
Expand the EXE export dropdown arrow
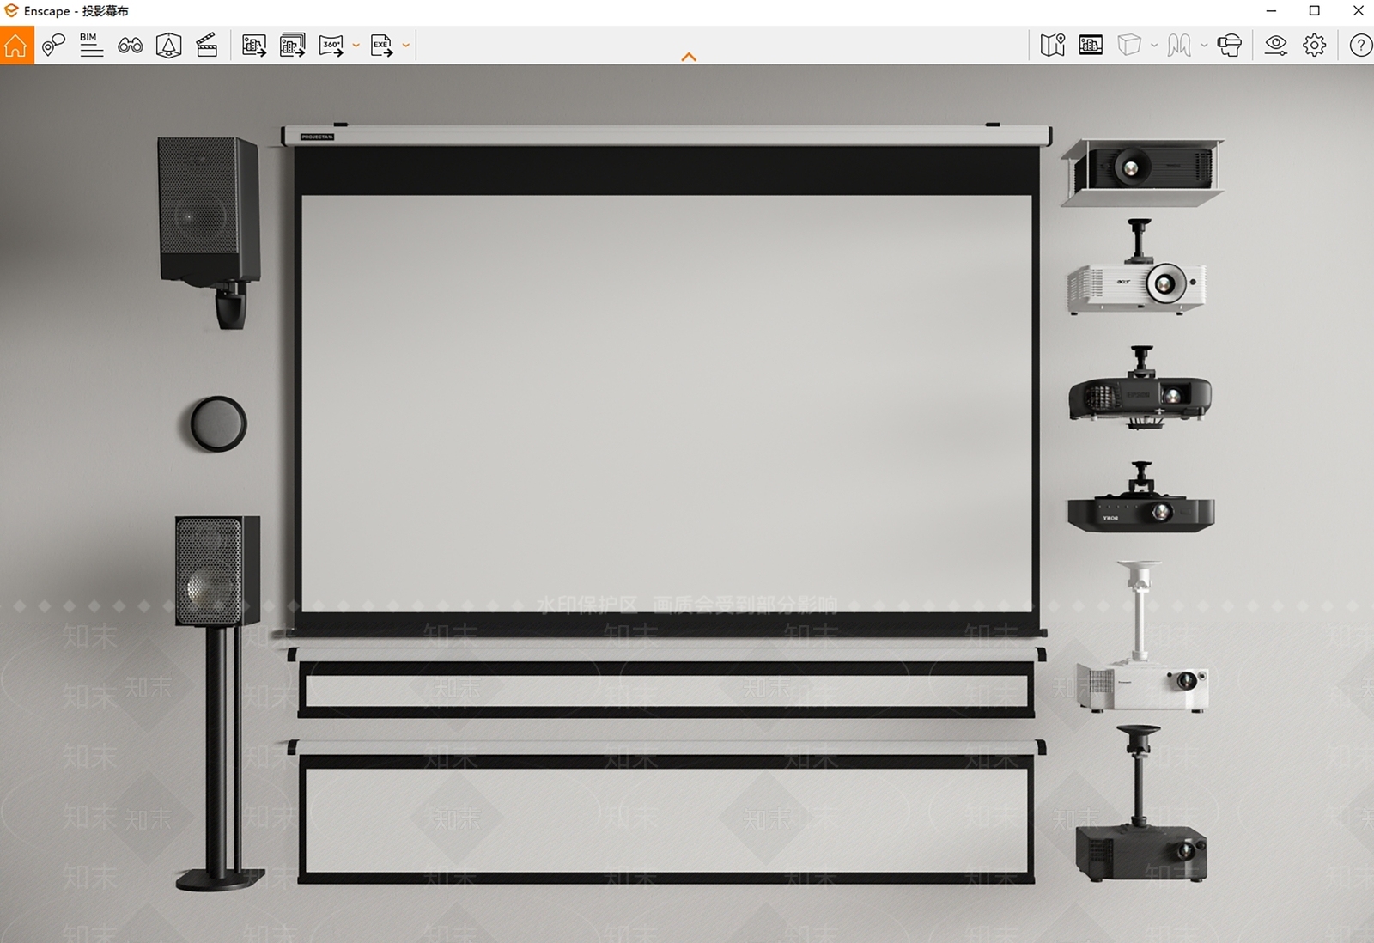click(406, 46)
